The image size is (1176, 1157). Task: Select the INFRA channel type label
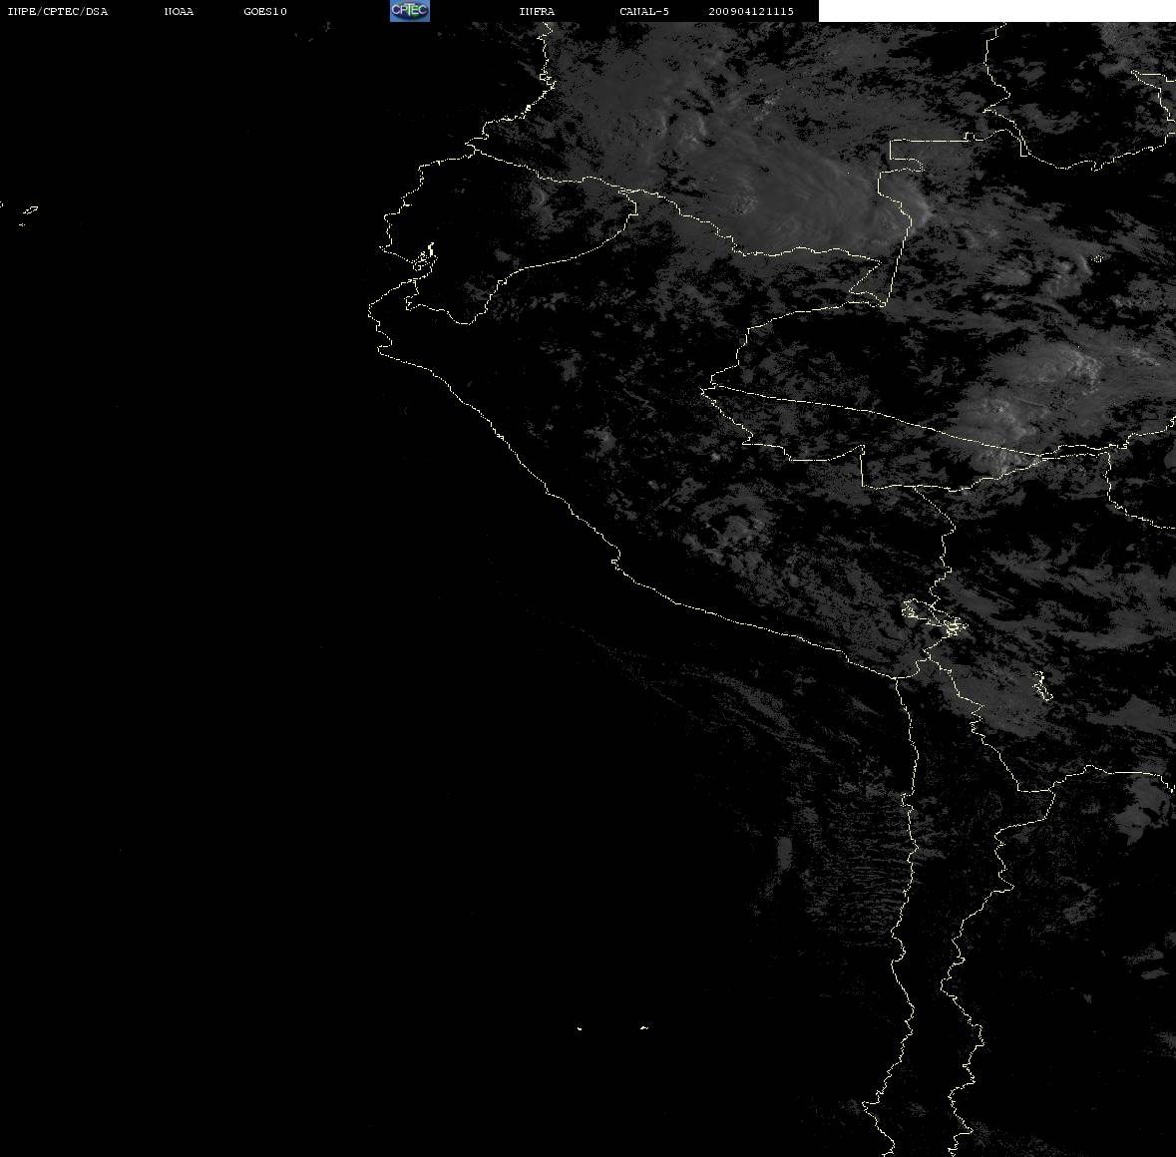point(537,11)
